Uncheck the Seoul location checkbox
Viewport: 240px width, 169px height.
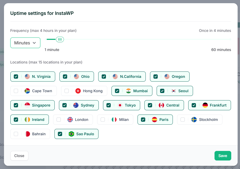162,91
